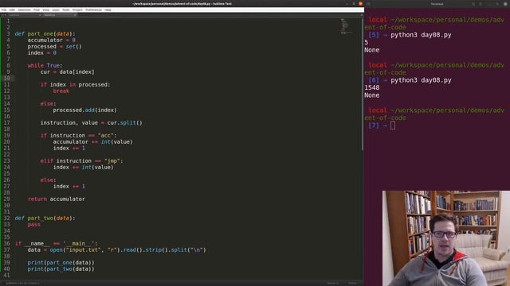Open the Python syntax selector in status bar
This screenshot has width=510, height=286.
tap(352, 283)
